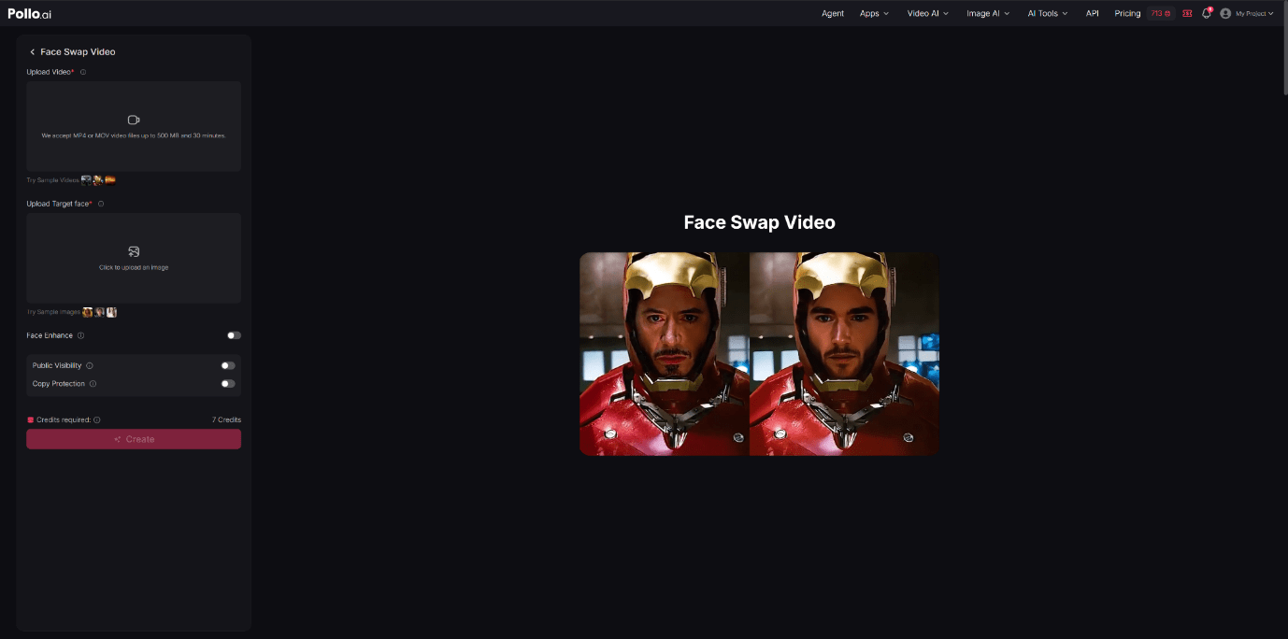Open the Pricing page
This screenshot has width=1288, height=639.
(1127, 13)
